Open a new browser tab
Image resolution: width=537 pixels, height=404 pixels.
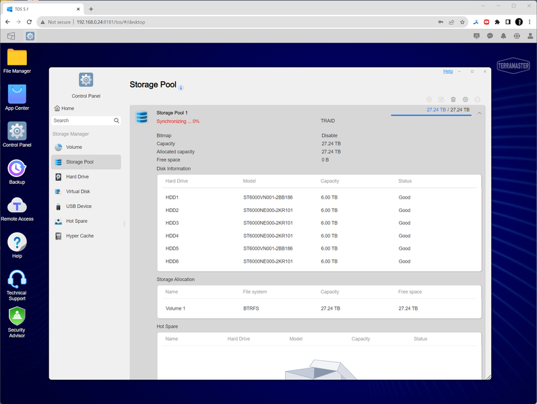click(x=91, y=9)
